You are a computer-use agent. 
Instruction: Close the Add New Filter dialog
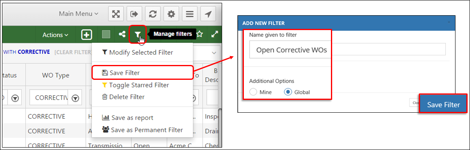pos(449,22)
